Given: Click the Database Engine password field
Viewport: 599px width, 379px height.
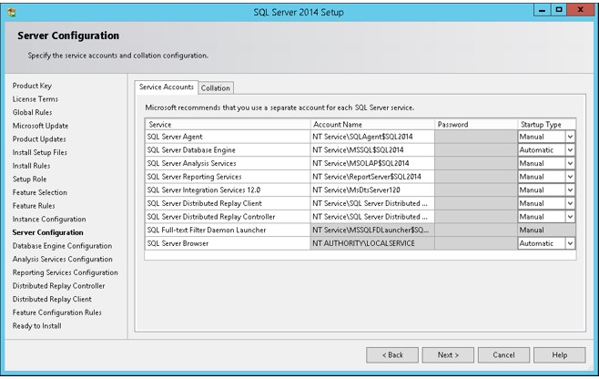Looking at the screenshot, I should click(475, 150).
